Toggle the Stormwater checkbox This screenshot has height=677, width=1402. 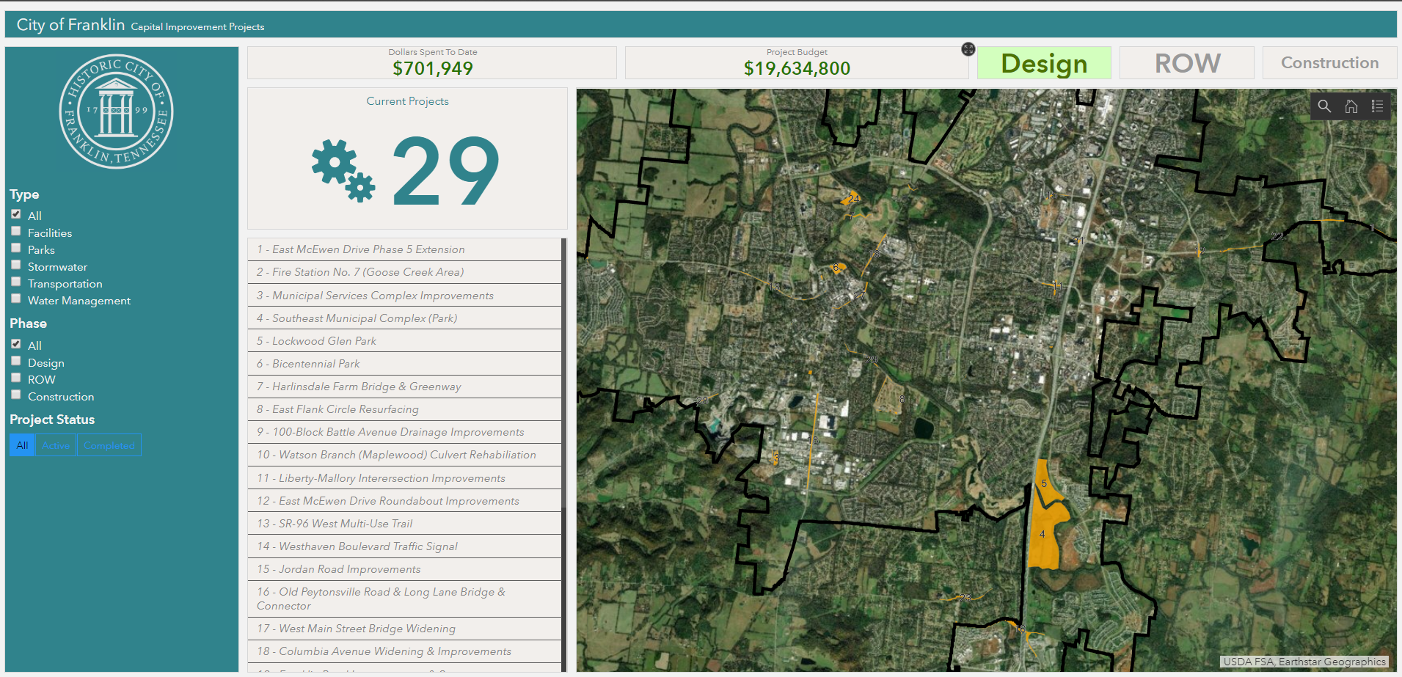click(x=16, y=266)
